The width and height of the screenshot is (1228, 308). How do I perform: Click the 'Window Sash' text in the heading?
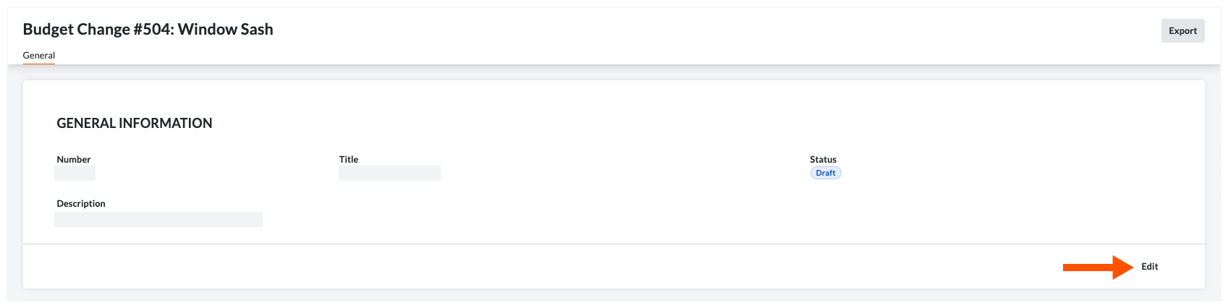(226, 30)
